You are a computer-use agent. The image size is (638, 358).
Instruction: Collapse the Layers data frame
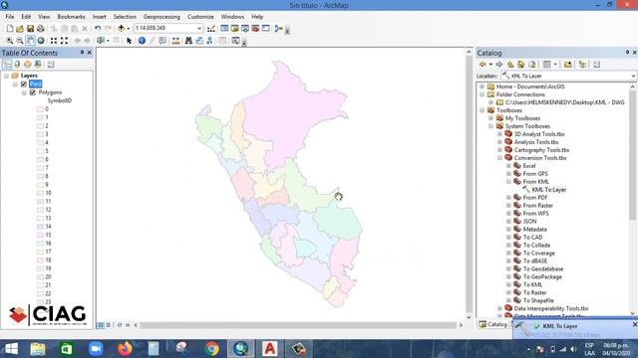click(6, 76)
